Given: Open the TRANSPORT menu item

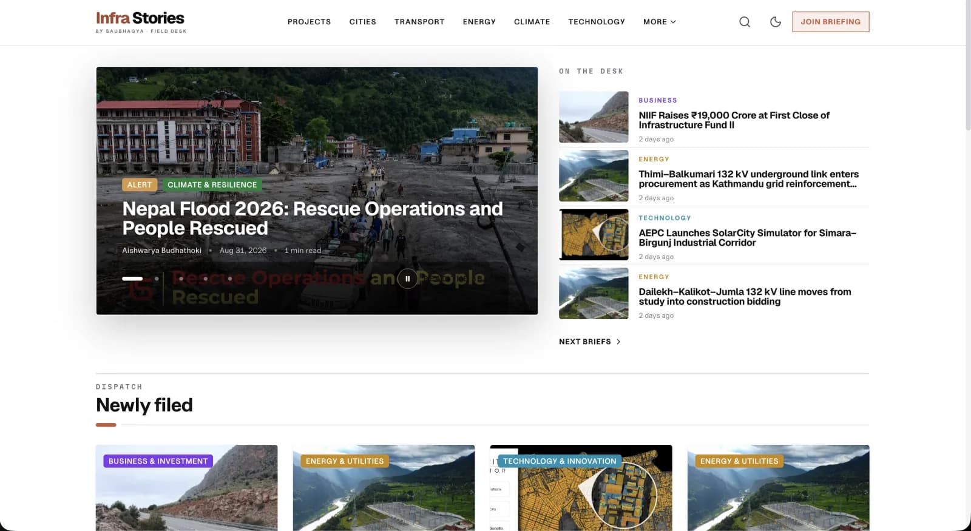Looking at the screenshot, I should (x=419, y=22).
